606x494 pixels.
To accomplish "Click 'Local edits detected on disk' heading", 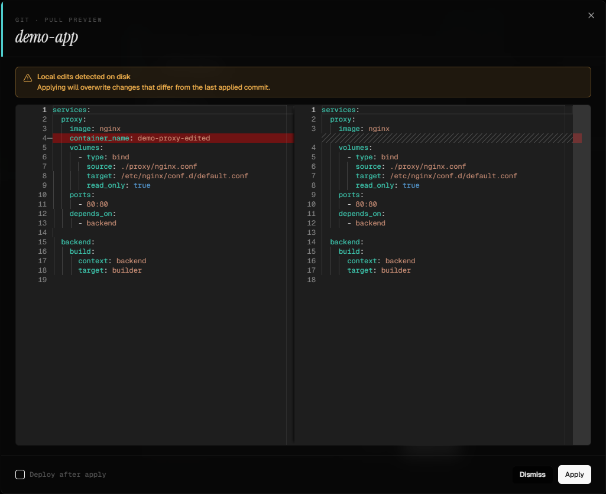I will (83, 76).
